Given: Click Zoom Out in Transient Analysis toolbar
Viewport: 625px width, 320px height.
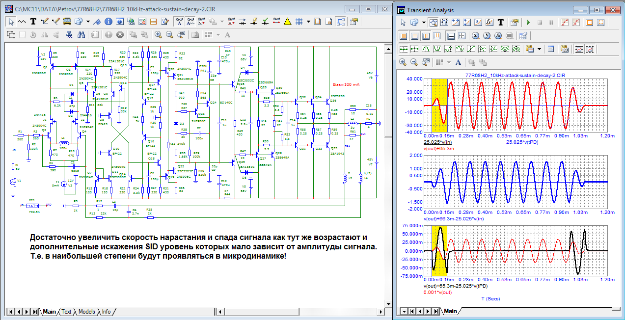Looking at the screenshot, I should click(x=414, y=62).
